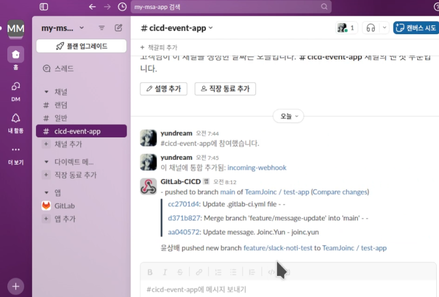Open the More (더 보기) menu
This screenshot has height=297, width=439.
[x=16, y=155]
